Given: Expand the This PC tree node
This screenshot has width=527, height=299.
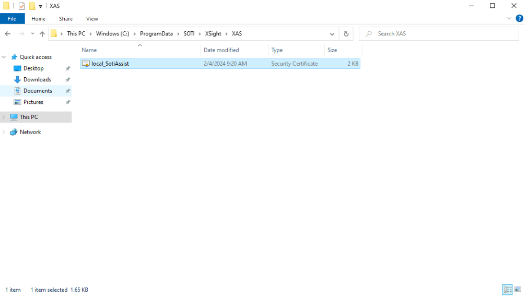Looking at the screenshot, I should (4, 117).
